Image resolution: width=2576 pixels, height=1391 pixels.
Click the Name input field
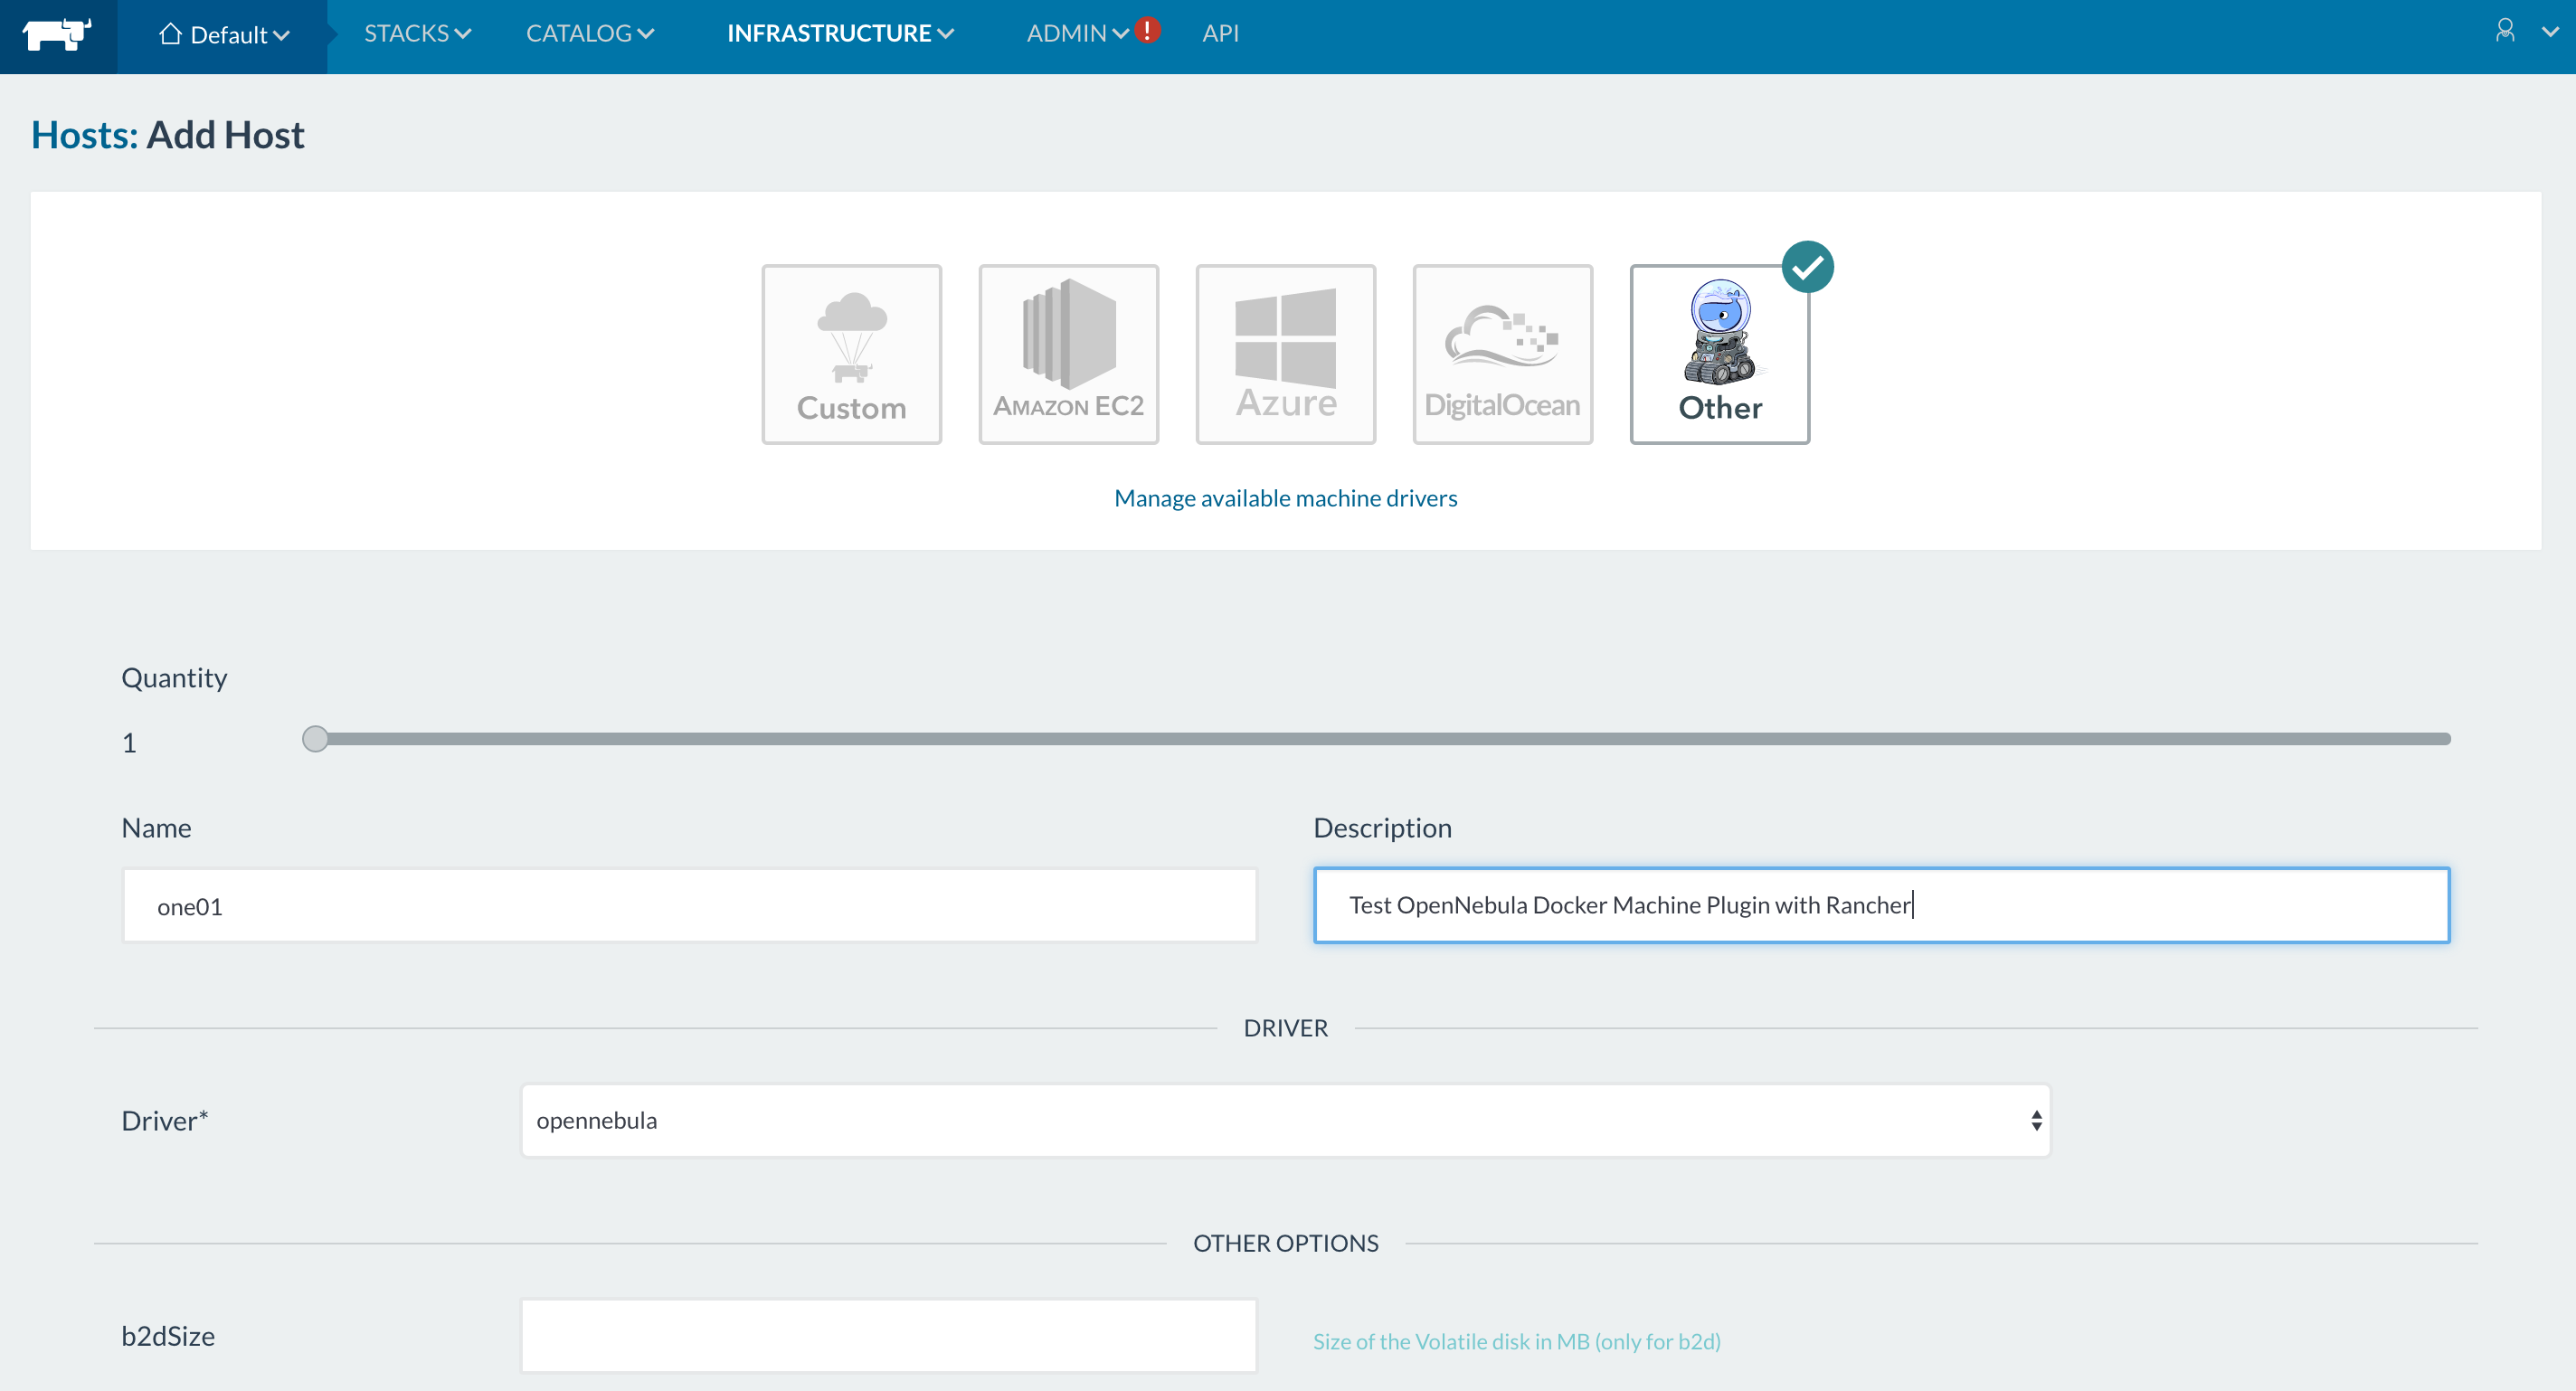(x=689, y=905)
